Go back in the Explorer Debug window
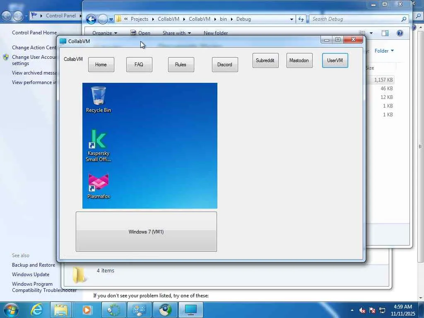Screen dimensions: 424x318 (x=91, y=19)
